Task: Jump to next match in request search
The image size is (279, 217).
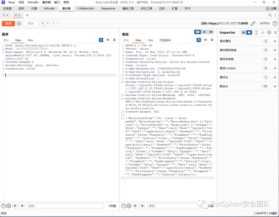Action: pos(22,206)
